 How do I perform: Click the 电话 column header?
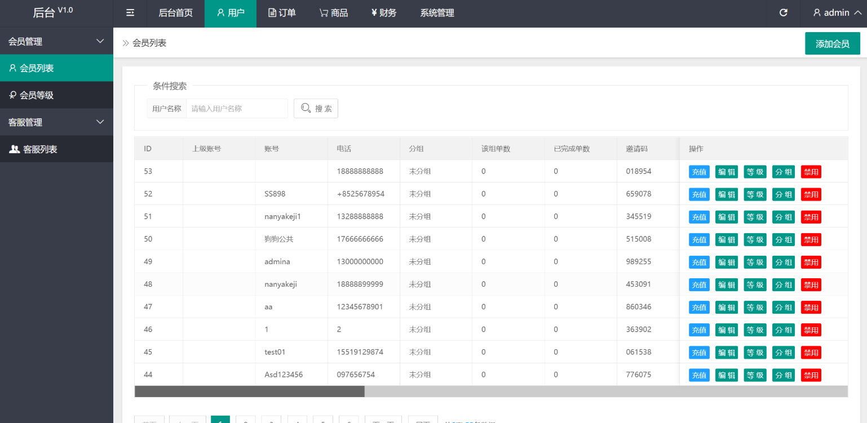coord(364,149)
